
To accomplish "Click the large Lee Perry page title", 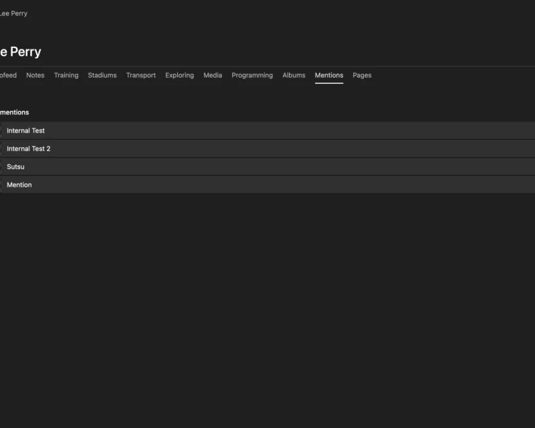I will pos(20,51).
